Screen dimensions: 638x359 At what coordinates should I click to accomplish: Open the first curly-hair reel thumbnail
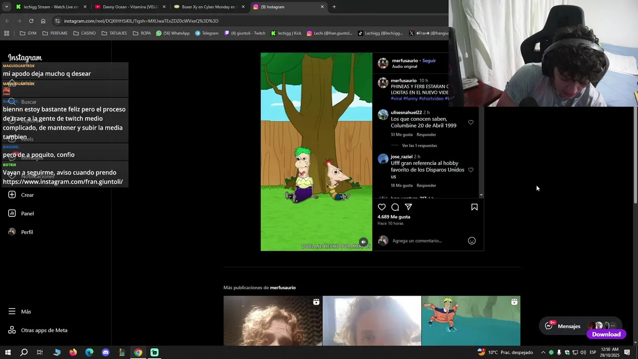point(273,321)
